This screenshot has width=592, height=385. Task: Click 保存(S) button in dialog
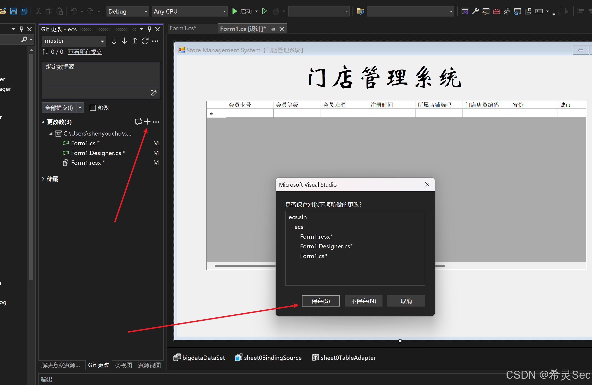tap(321, 301)
